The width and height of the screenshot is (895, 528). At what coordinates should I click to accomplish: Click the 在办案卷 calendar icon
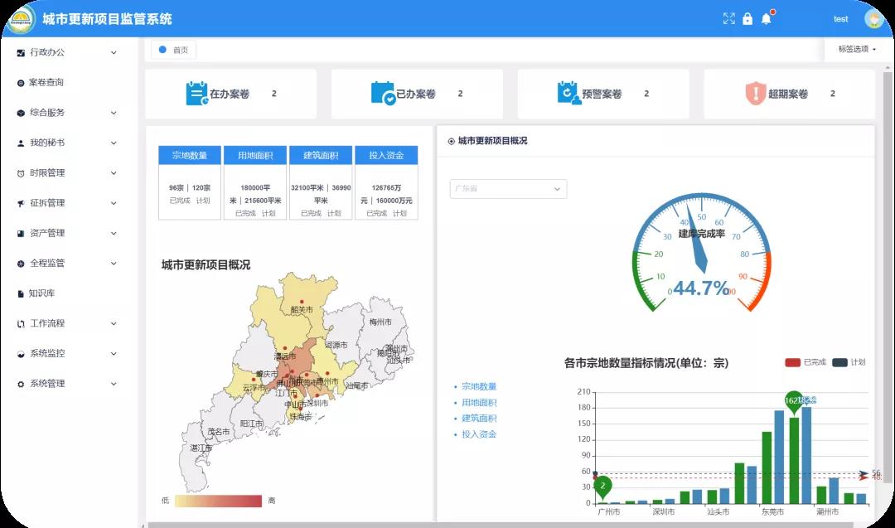[196, 93]
